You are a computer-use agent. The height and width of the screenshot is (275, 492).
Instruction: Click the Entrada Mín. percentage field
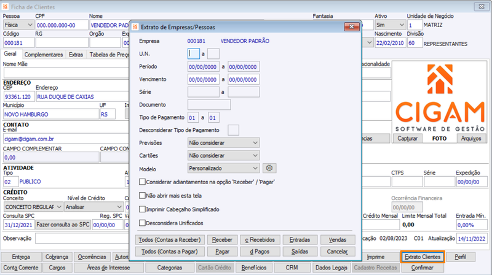(x=472, y=225)
